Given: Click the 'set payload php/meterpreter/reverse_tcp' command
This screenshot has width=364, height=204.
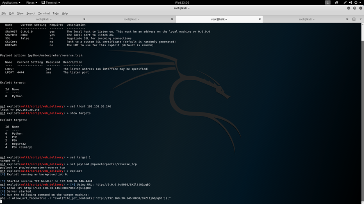Looking at the screenshot, I should coord(103,164).
